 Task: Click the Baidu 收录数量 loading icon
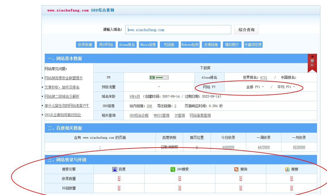pyautogui.click(x=119, y=179)
